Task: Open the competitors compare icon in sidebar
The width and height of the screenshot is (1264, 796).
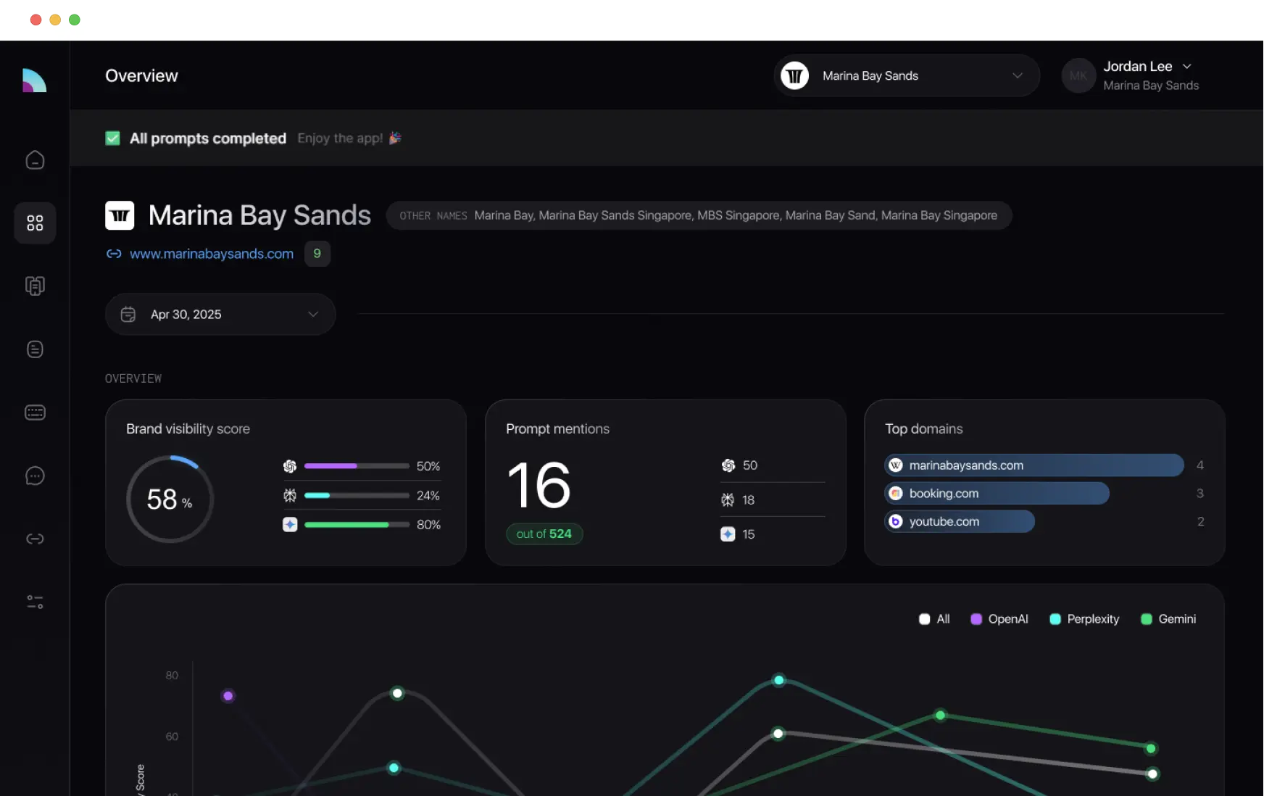Action: [35, 286]
